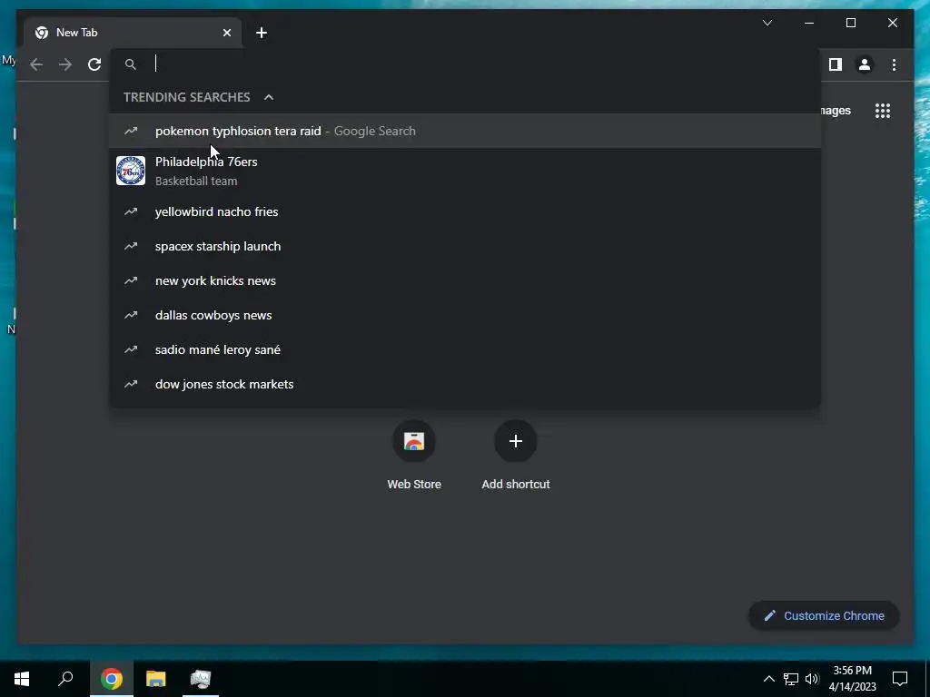Switch to the New Tab tab
This screenshot has height=697, width=930.
coord(133,33)
